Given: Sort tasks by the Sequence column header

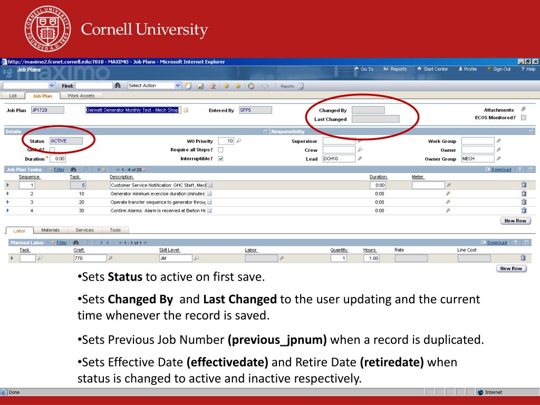Looking at the screenshot, I should pos(30,177).
